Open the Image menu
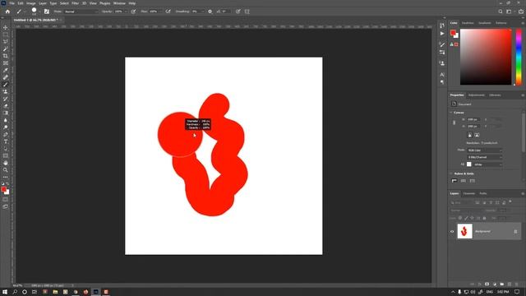 coord(31,3)
